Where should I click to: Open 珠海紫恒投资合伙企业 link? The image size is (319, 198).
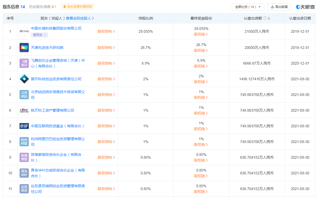pyautogui.click(x=56, y=157)
